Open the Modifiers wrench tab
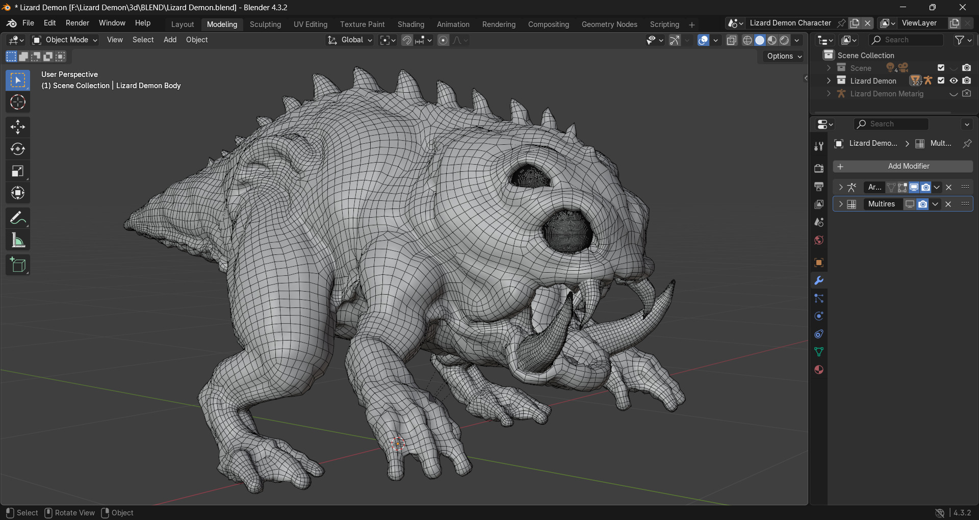The image size is (979, 520). tap(819, 280)
